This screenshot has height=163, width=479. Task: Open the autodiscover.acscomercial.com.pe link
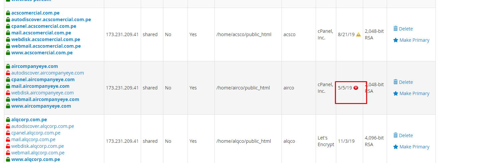tap(51, 20)
